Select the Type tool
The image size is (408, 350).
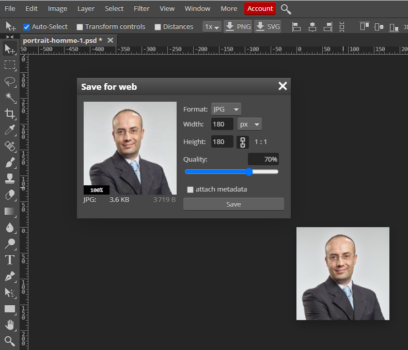pos(10,260)
